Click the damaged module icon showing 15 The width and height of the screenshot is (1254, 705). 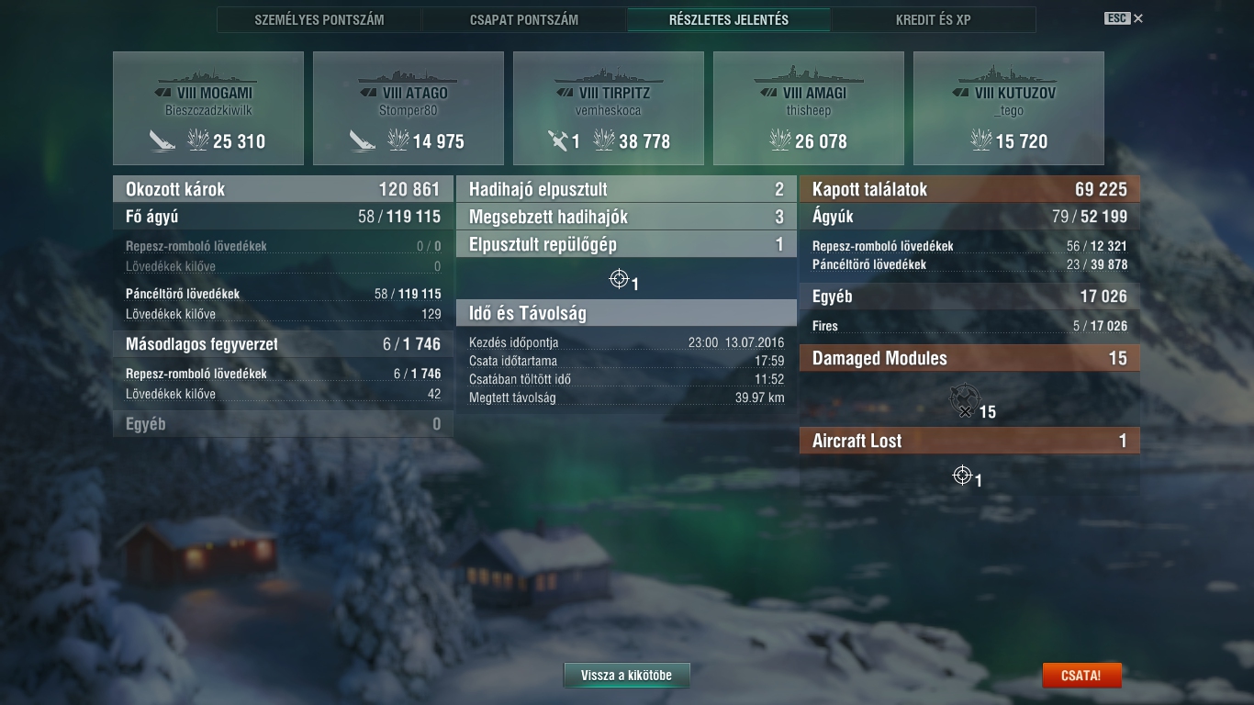point(962,400)
